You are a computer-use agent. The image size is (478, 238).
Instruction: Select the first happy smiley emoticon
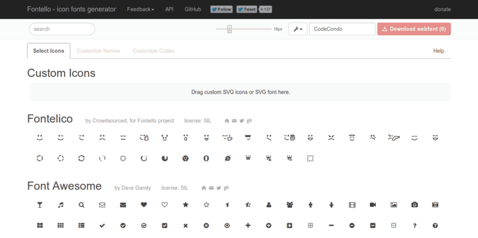point(39,138)
